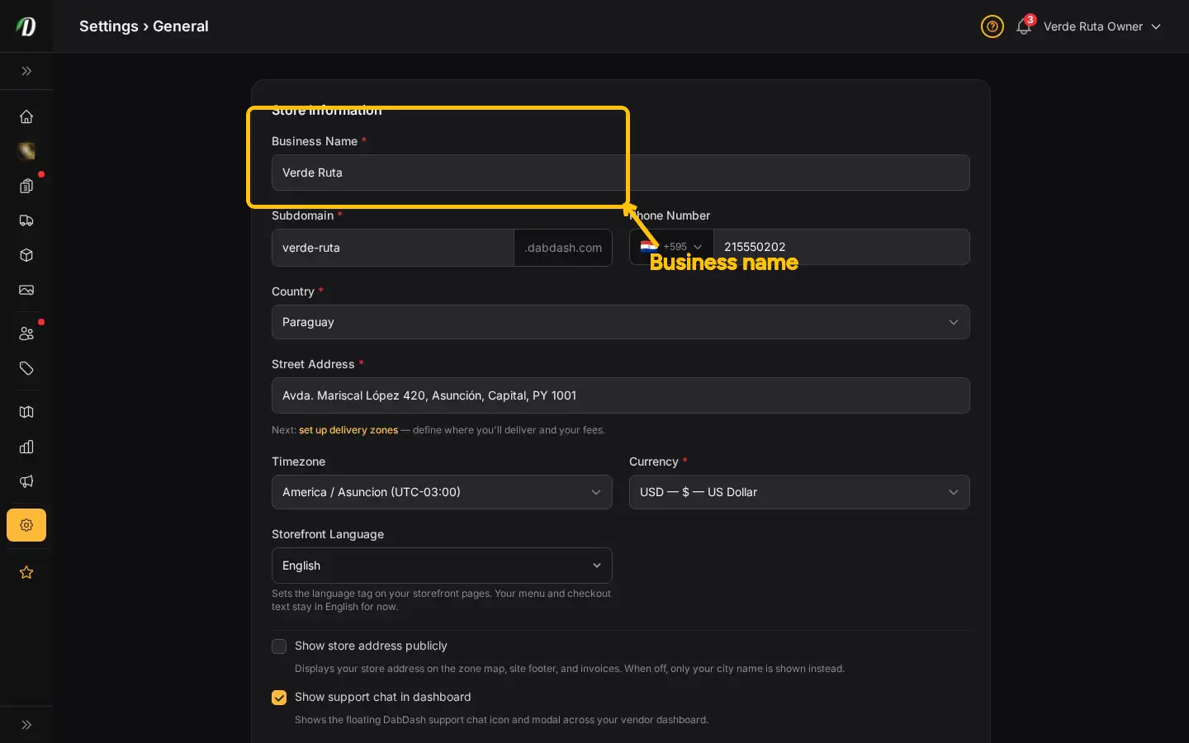Viewport: 1189px width, 743px height.
Task: Enable Show store address publicly checkbox
Action: [279, 646]
